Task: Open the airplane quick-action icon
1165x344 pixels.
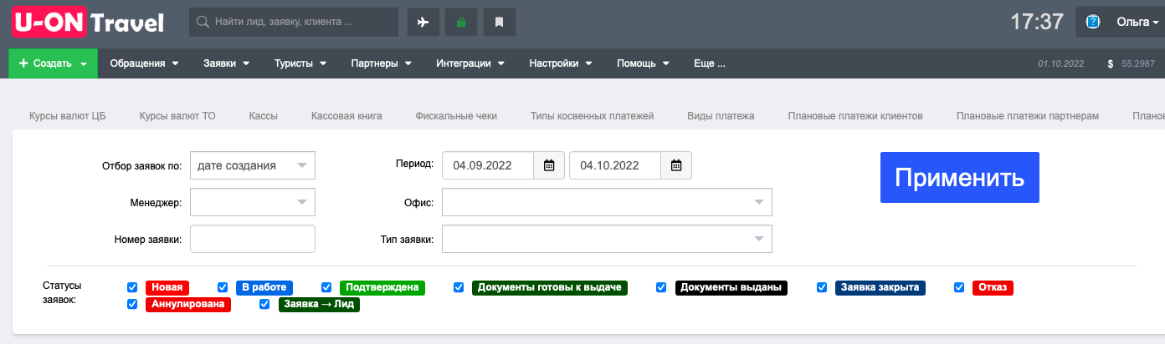Action: 423,23
